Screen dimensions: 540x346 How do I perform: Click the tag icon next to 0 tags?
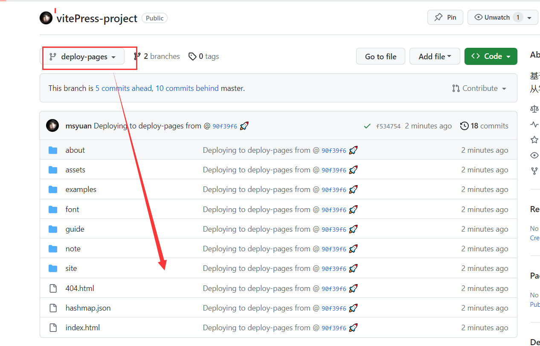point(192,56)
